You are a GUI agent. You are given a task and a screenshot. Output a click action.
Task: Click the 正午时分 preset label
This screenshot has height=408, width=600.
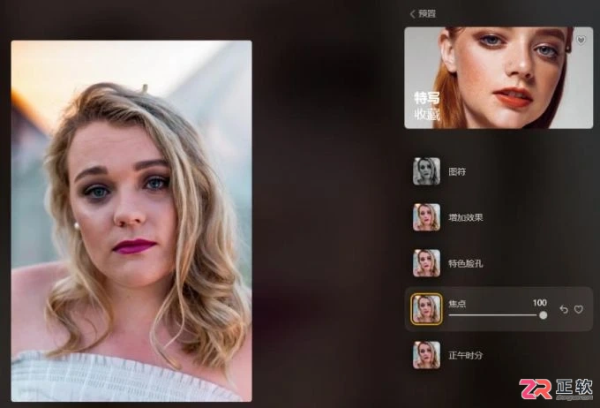466,356
